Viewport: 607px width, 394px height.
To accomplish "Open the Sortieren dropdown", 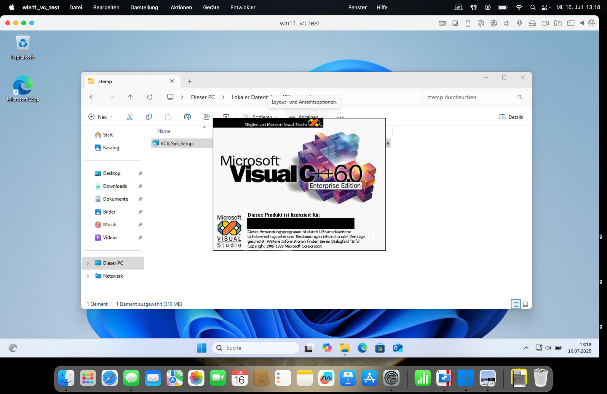I will [x=260, y=117].
